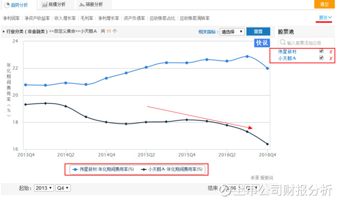Screen dimensions: 337x199
Task: Click the 伟星新材 data point at 2015Q2
Action: pos(146,67)
